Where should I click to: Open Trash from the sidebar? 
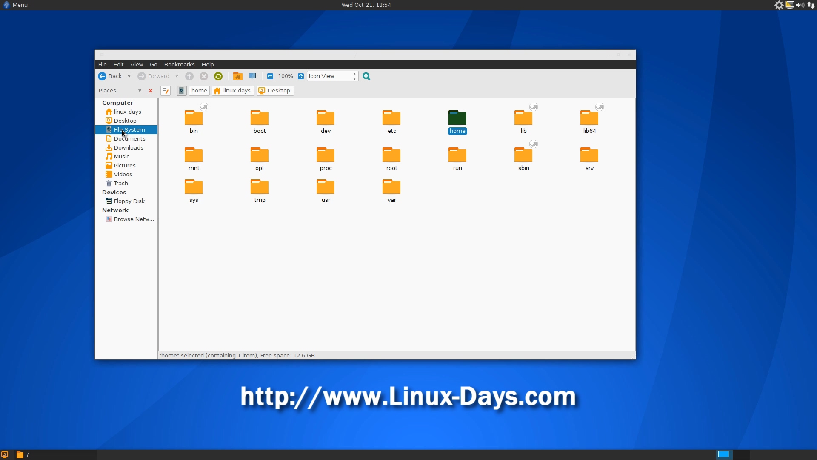(126, 184)
